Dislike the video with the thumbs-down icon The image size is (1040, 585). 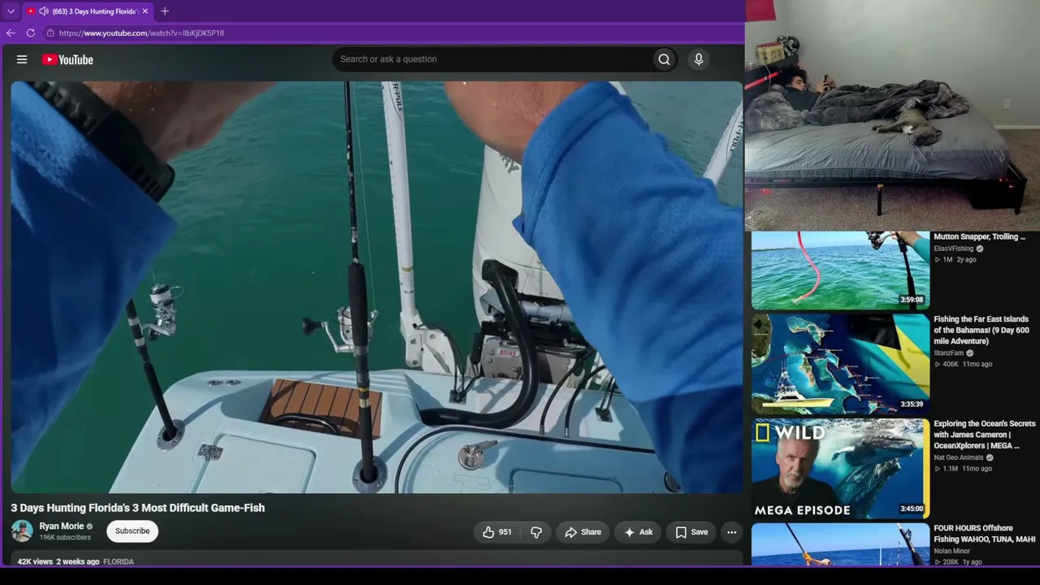(536, 532)
